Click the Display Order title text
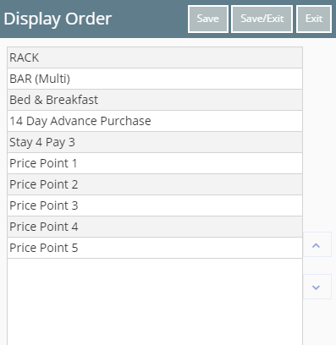336x345 pixels. [58, 19]
